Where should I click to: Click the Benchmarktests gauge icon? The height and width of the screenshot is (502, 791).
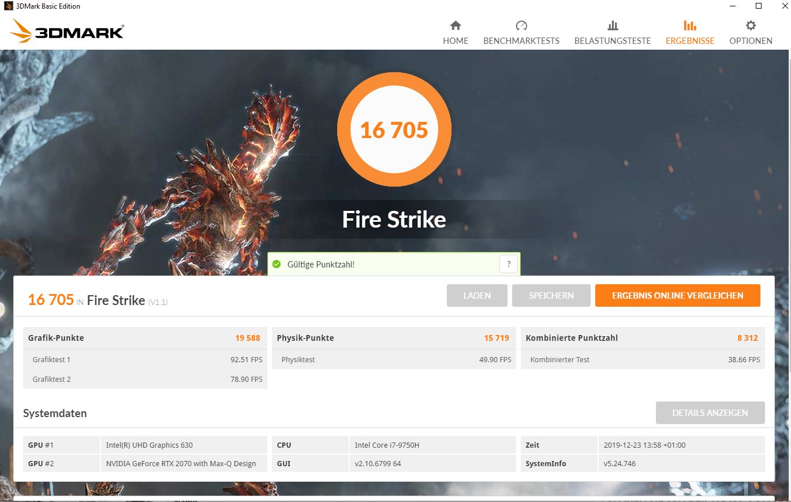tap(521, 25)
